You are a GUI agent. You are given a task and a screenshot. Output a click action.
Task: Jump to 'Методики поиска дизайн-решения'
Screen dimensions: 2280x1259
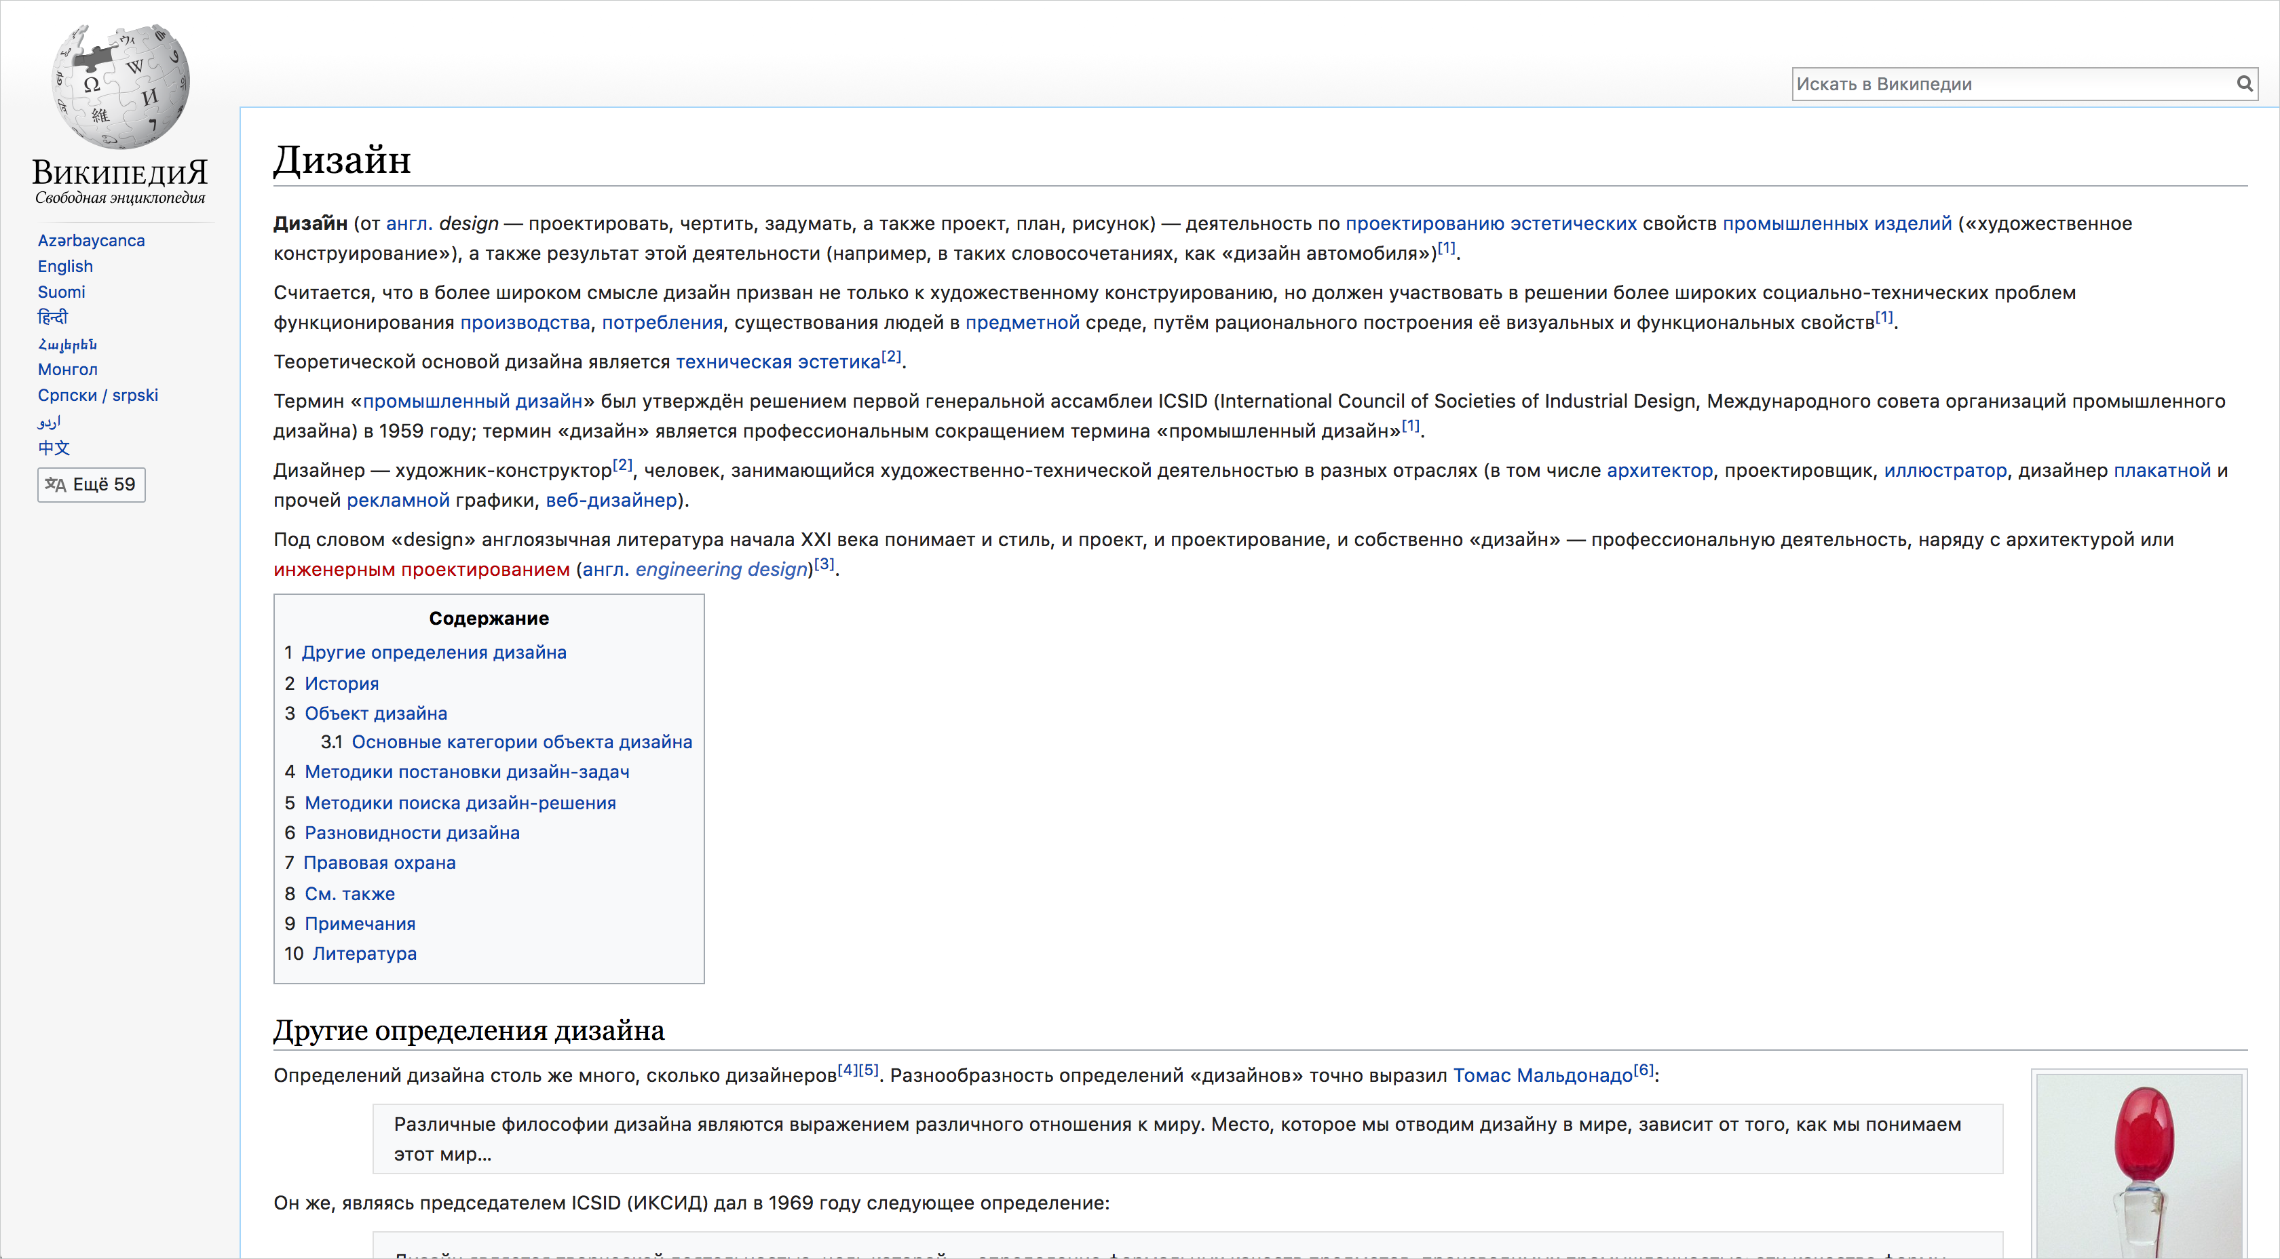point(460,803)
